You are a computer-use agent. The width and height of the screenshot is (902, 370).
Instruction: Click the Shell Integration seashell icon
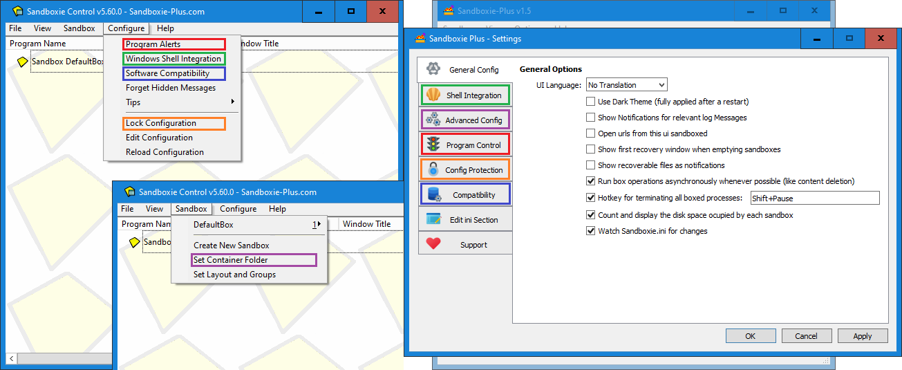(x=433, y=95)
